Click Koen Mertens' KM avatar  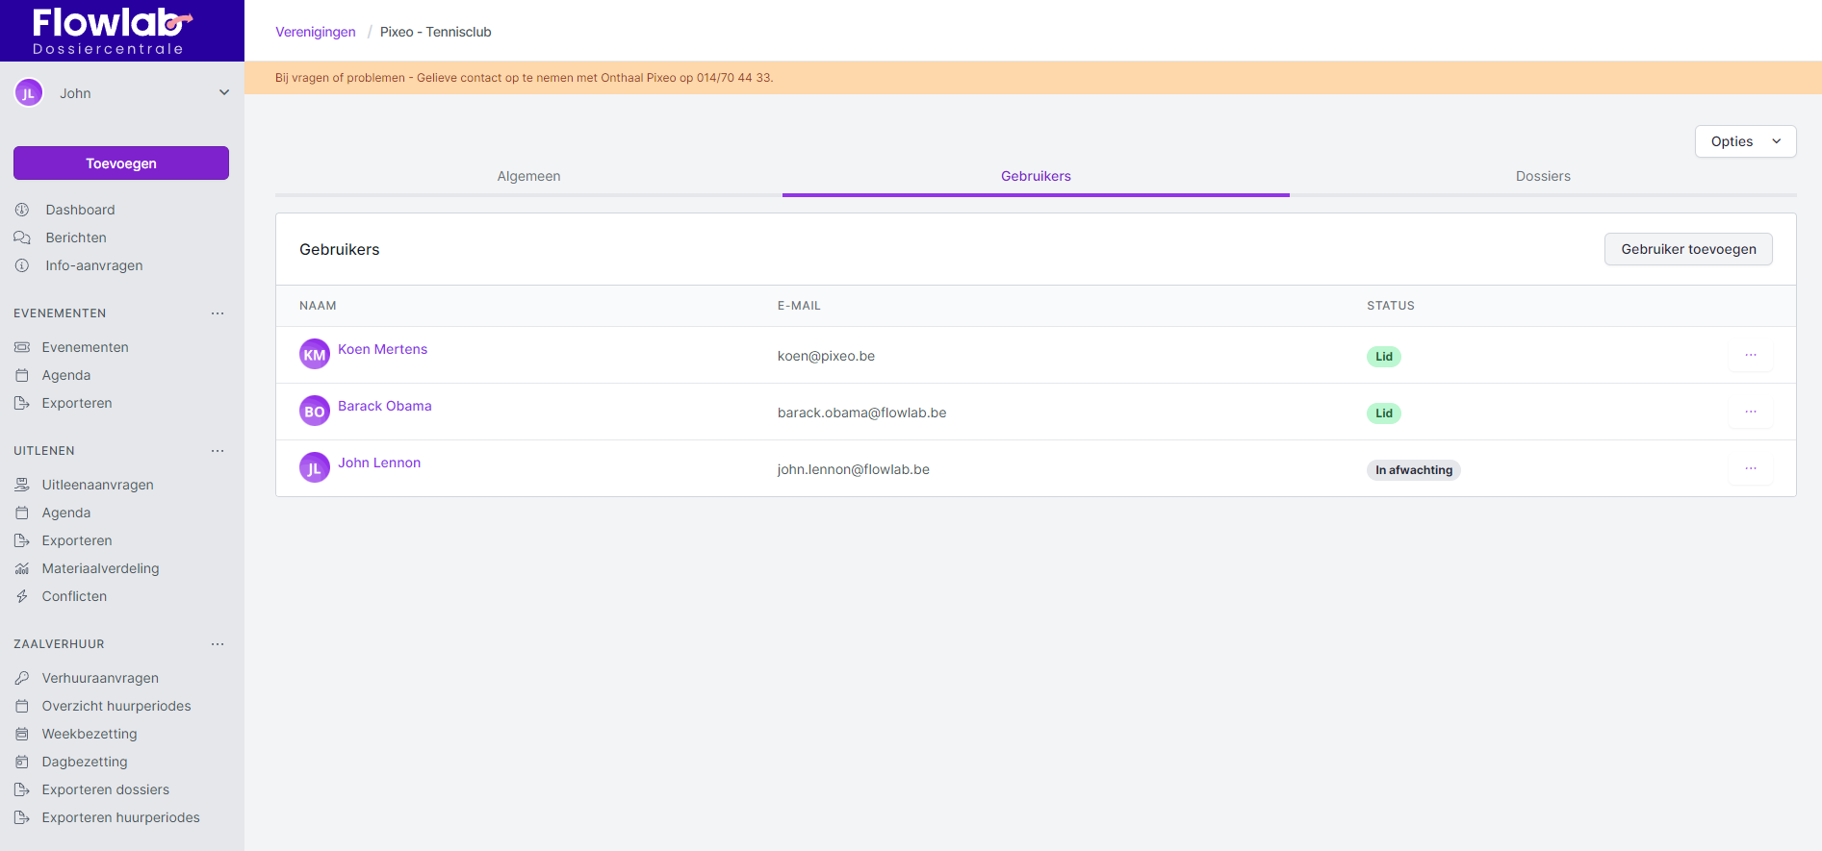[315, 355]
